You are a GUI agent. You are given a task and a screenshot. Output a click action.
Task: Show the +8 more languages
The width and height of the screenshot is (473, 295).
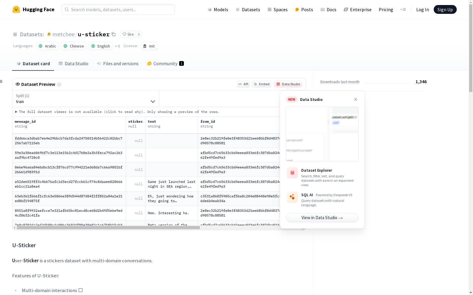point(117,46)
